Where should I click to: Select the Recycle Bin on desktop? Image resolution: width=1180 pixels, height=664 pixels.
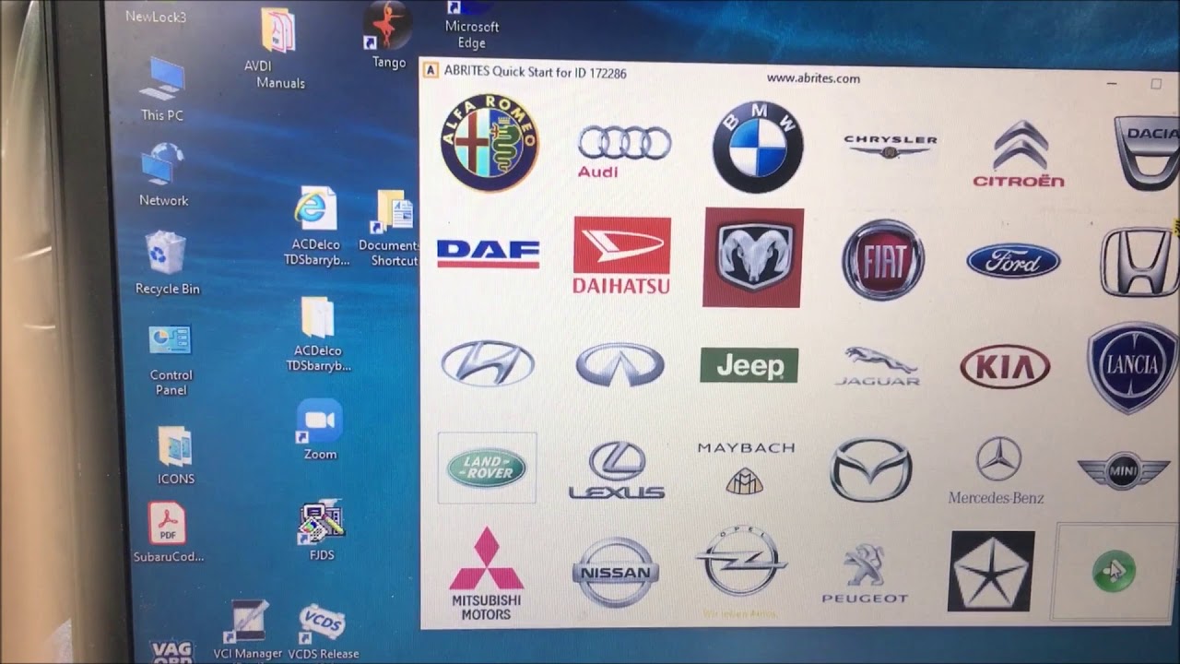click(x=167, y=263)
